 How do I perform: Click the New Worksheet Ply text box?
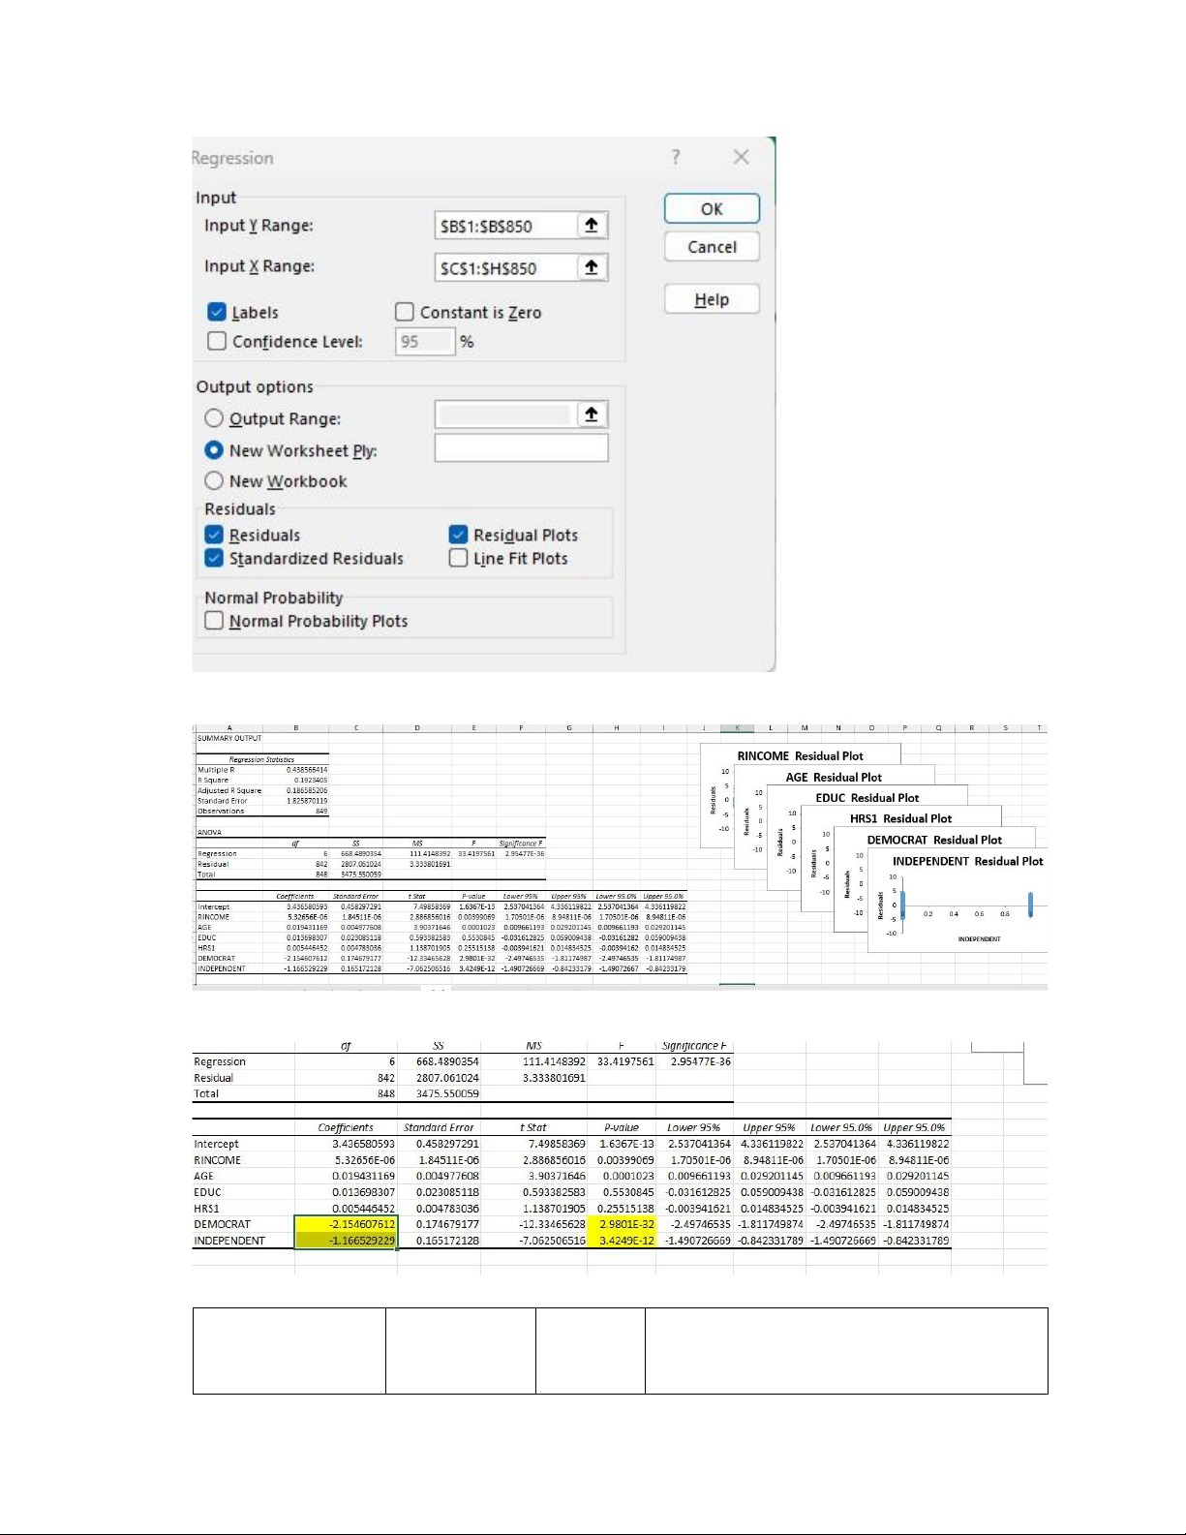click(521, 448)
